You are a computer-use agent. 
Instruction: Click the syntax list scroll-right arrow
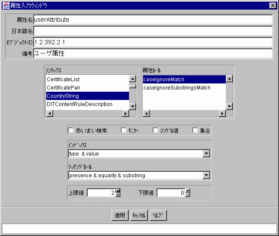pos(126,113)
